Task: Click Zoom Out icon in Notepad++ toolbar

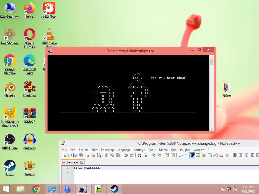Action: tap(159, 155)
